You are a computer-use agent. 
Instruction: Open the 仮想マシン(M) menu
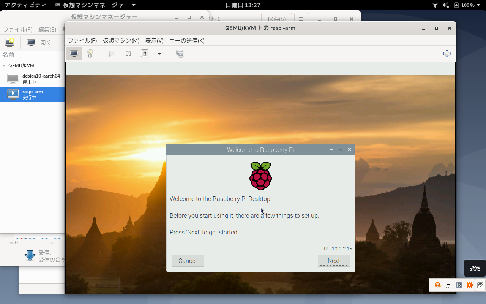coord(121,41)
